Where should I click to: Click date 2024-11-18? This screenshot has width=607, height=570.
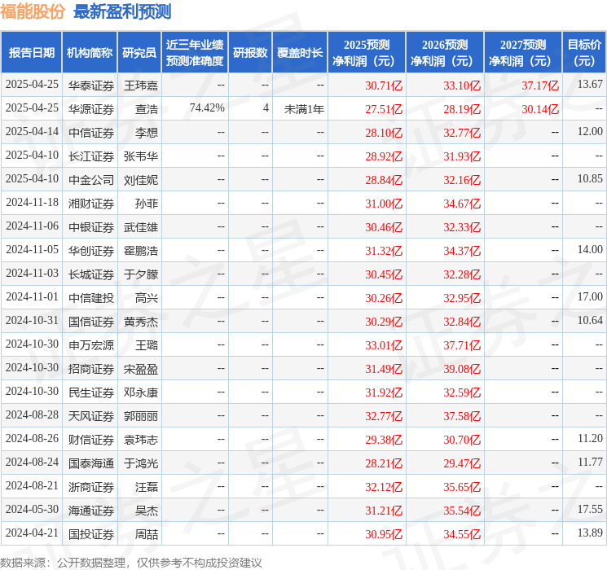(x=32, y=202)
